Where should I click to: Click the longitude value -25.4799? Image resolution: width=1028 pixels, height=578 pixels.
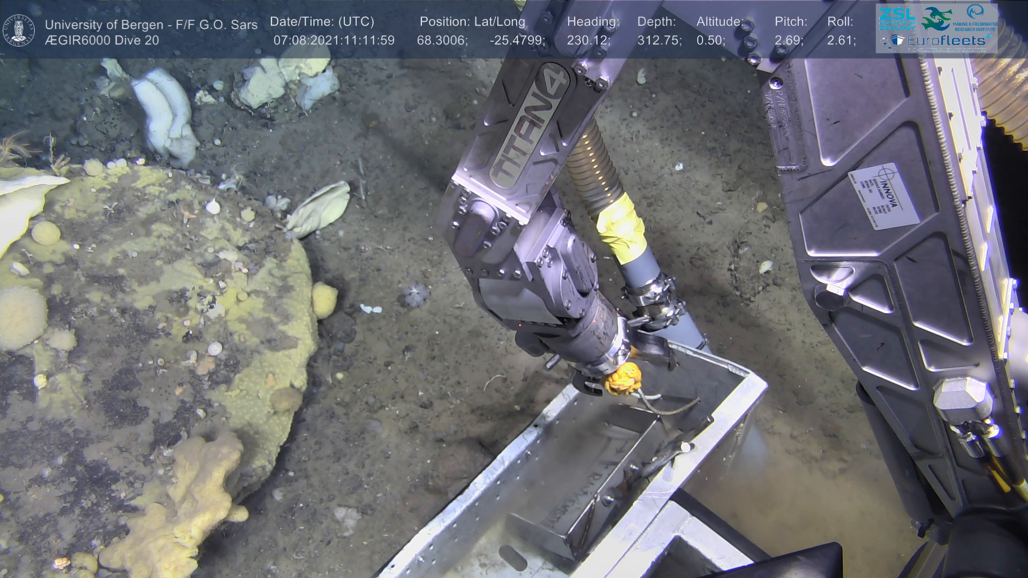coord(517,40)
